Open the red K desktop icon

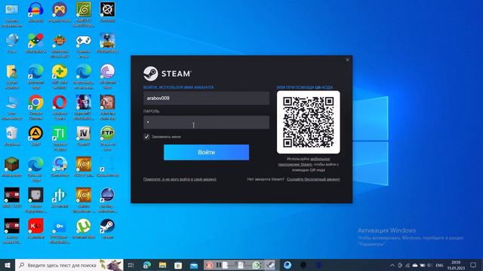tap(35, 226)
